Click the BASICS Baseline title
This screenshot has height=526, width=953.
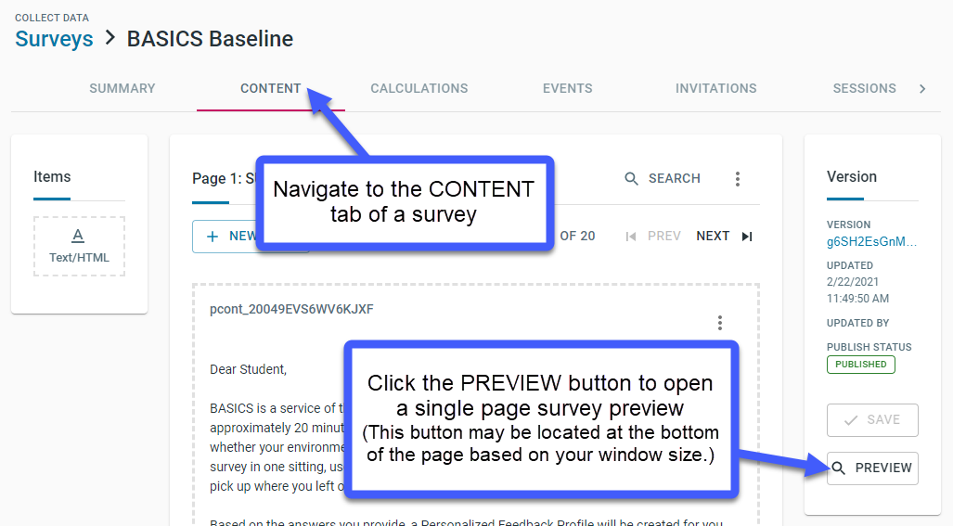[x=210, y=39]
